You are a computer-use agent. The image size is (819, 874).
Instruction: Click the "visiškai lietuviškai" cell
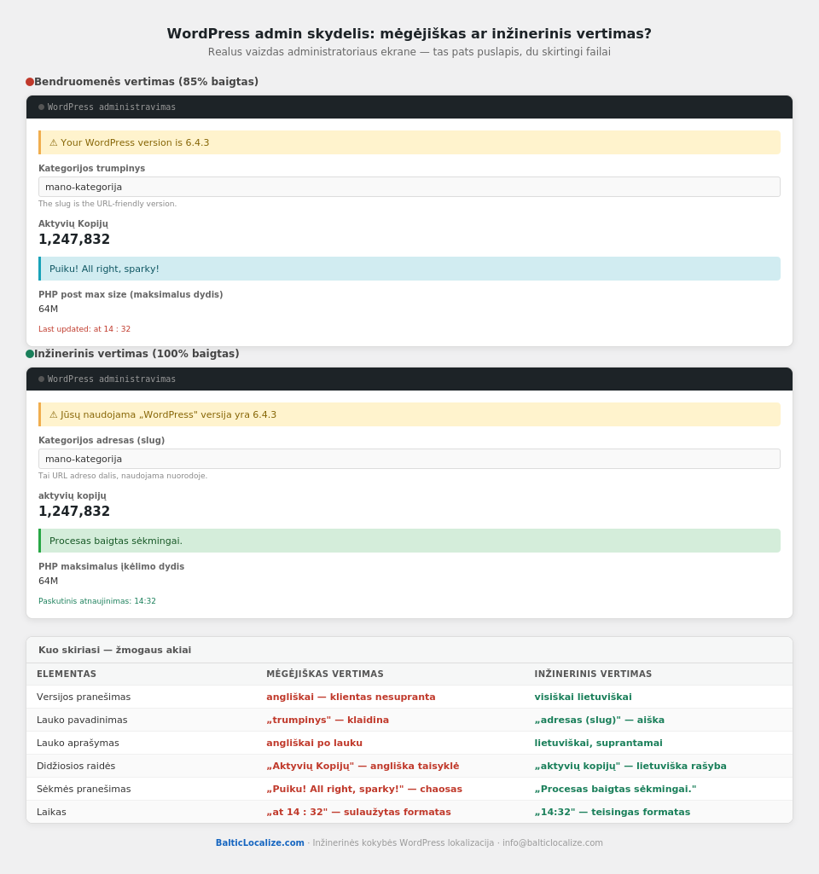(x=584, y=697)
